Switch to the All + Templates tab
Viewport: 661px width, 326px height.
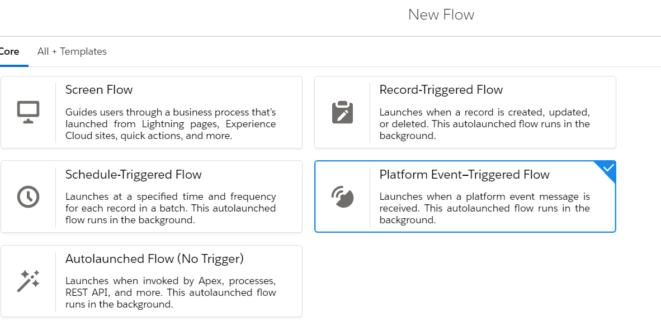(72, 51)
